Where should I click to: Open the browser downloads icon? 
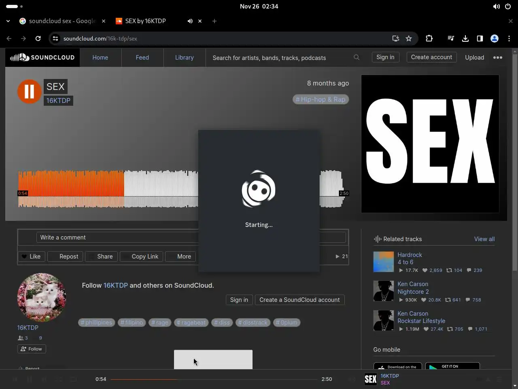[x=465, y=38]
